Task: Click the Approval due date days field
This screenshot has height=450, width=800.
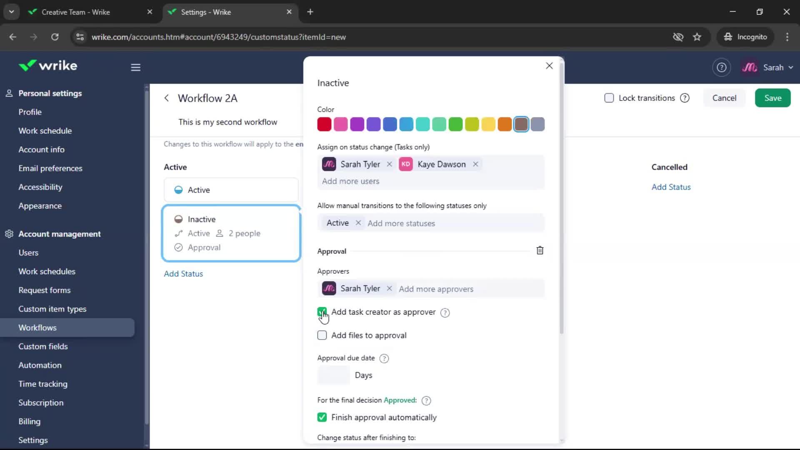Action: click(333, 375)
